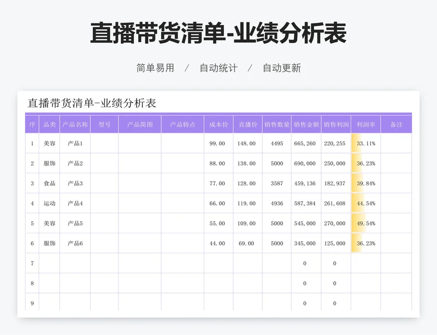
Task: Click live price cell 119.00
Action: point(248,203)
